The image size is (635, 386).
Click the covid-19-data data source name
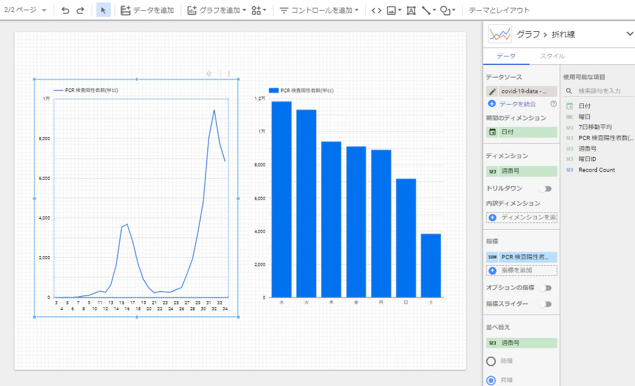pos(527,91)
